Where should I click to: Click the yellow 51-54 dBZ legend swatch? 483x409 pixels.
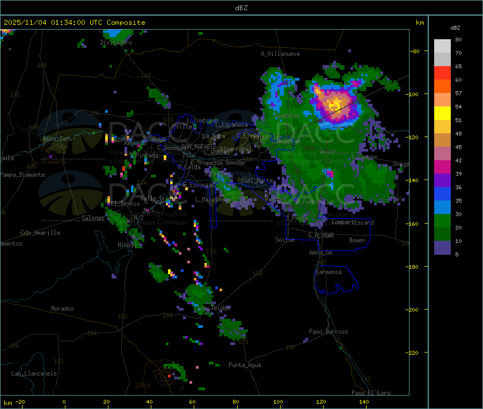pos(442,113)
